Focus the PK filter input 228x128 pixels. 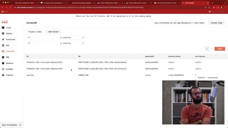(42, 37)
